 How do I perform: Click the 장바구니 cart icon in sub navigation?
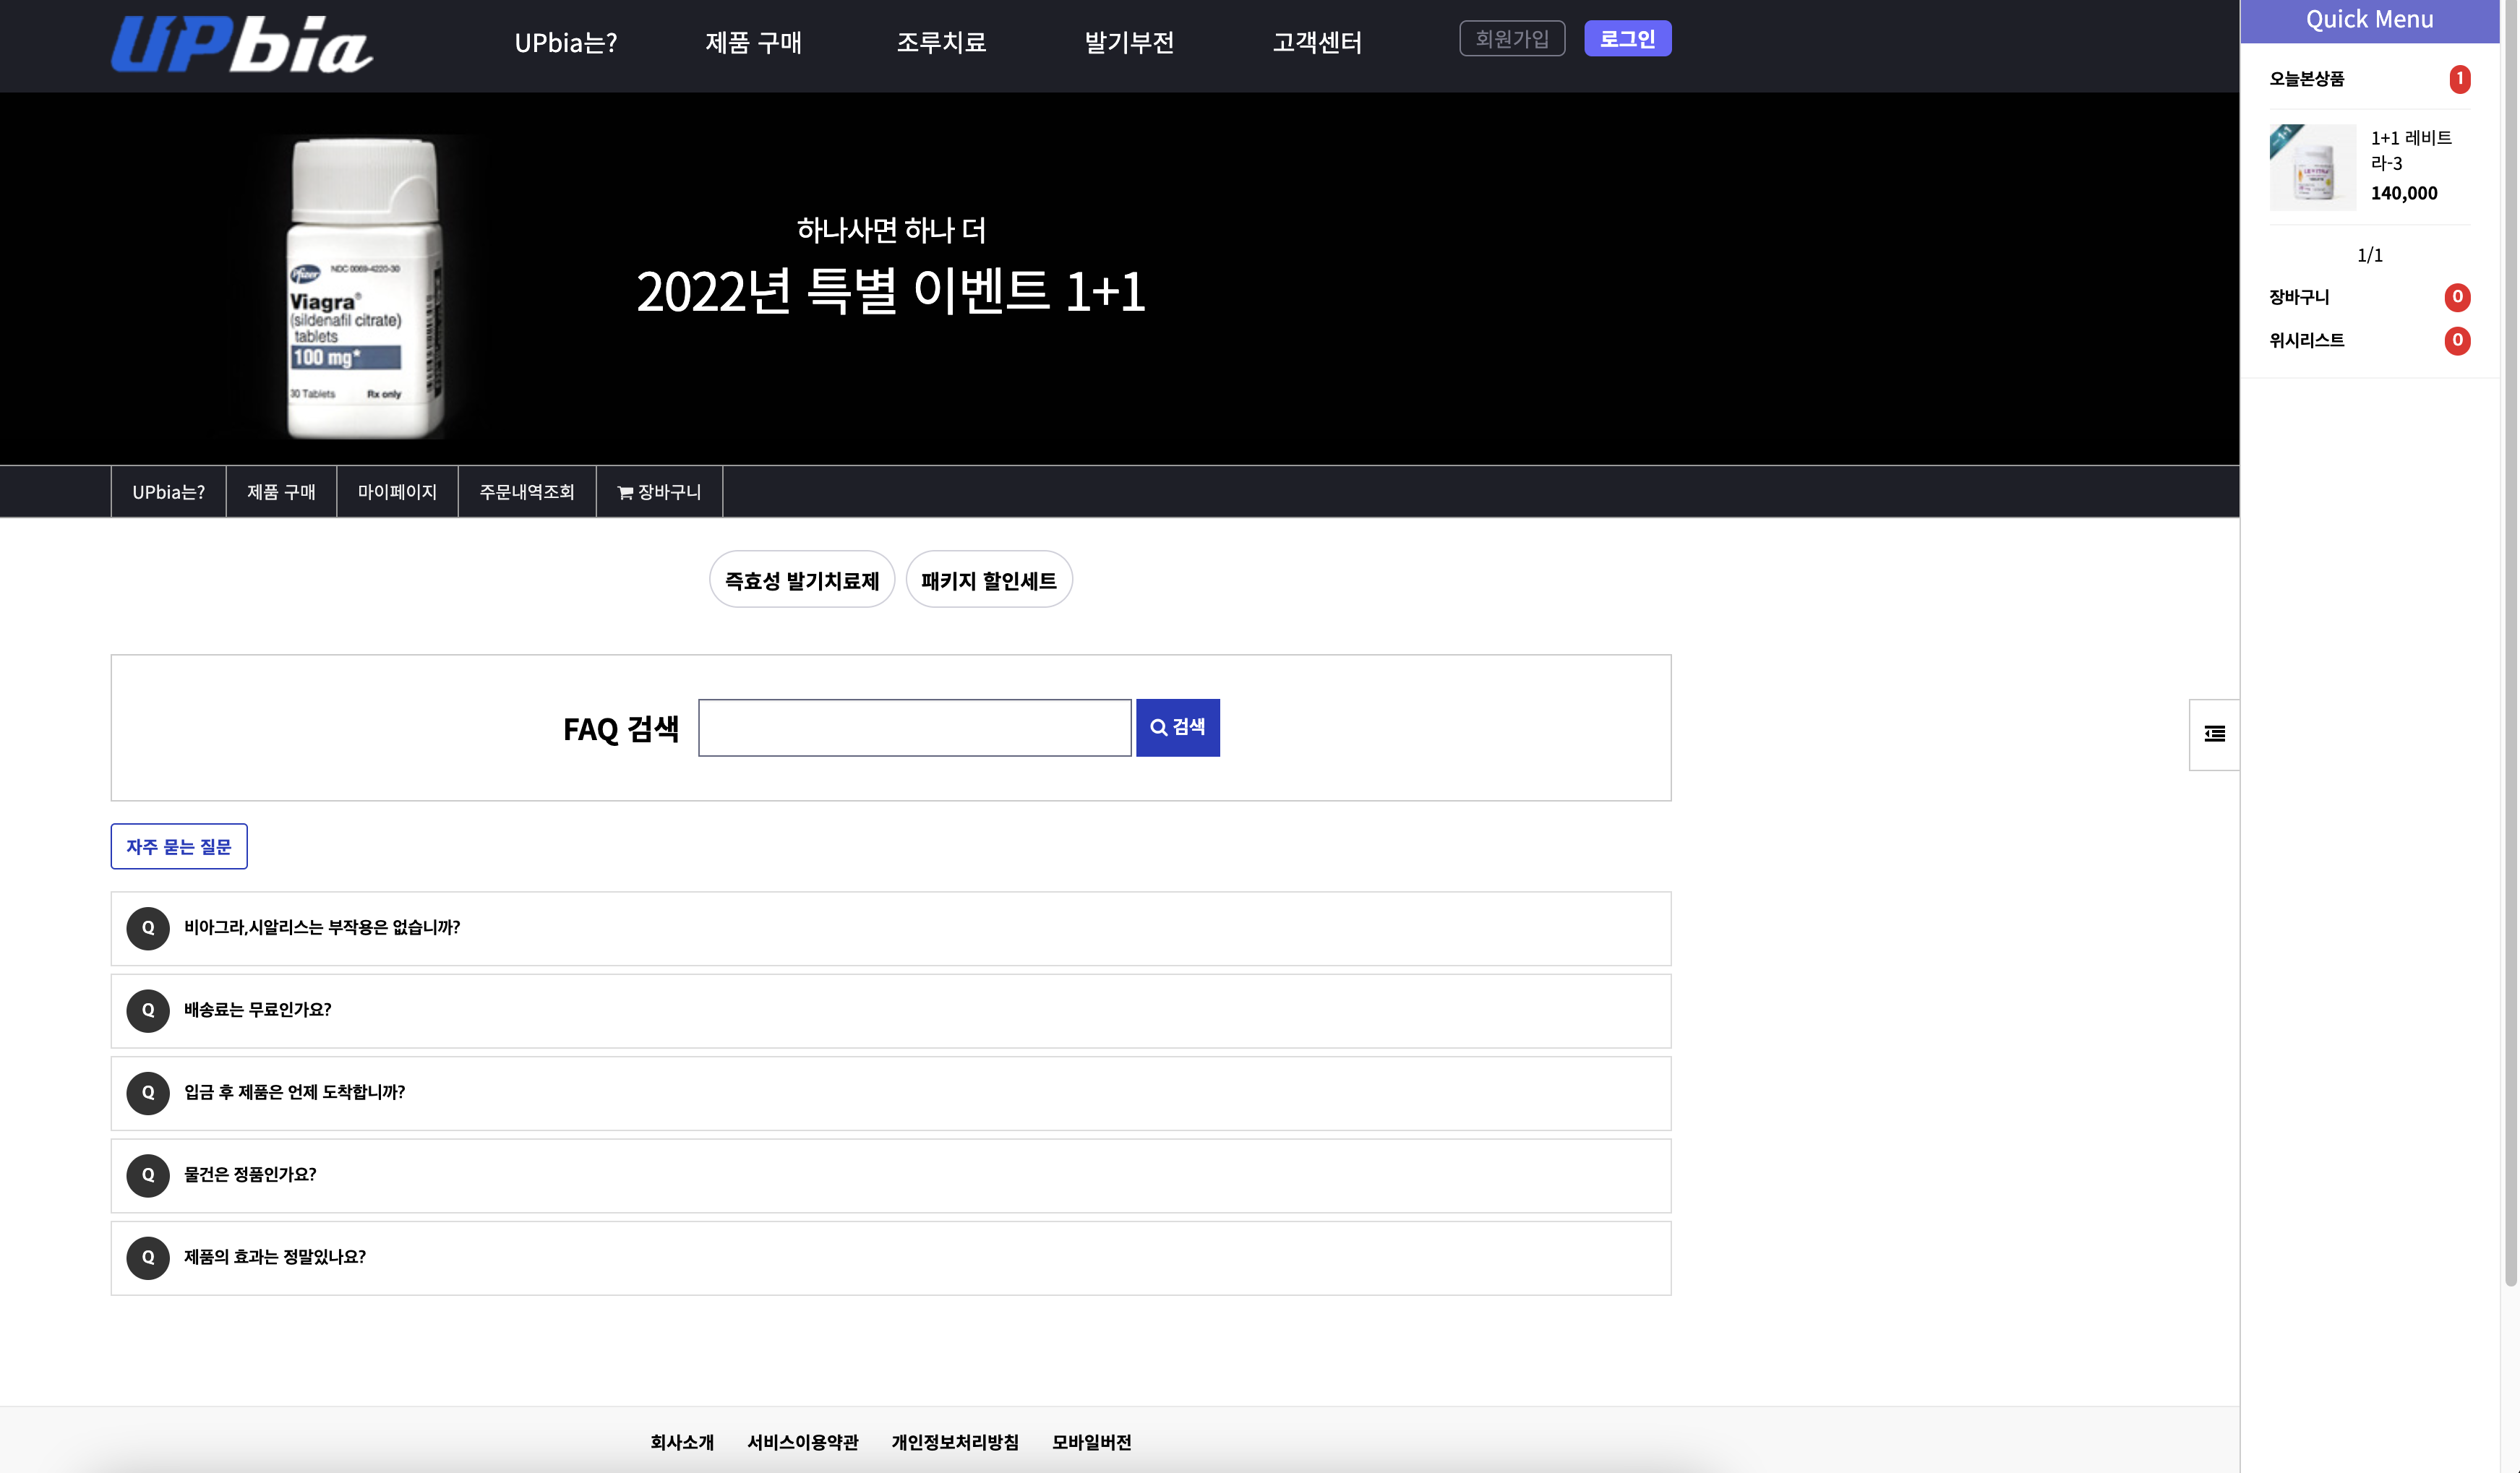[x=625, y=492]
